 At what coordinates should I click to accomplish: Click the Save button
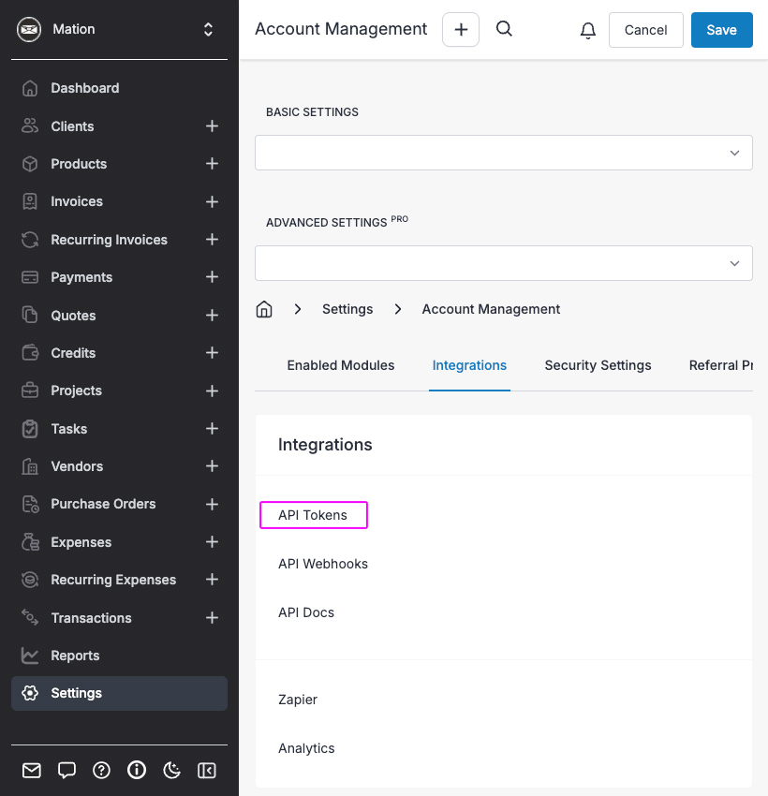coord(721,30)
